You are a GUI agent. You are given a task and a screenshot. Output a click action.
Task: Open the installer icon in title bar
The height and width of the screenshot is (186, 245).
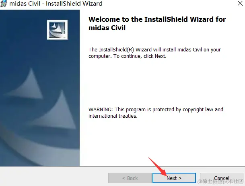(4, 4)
